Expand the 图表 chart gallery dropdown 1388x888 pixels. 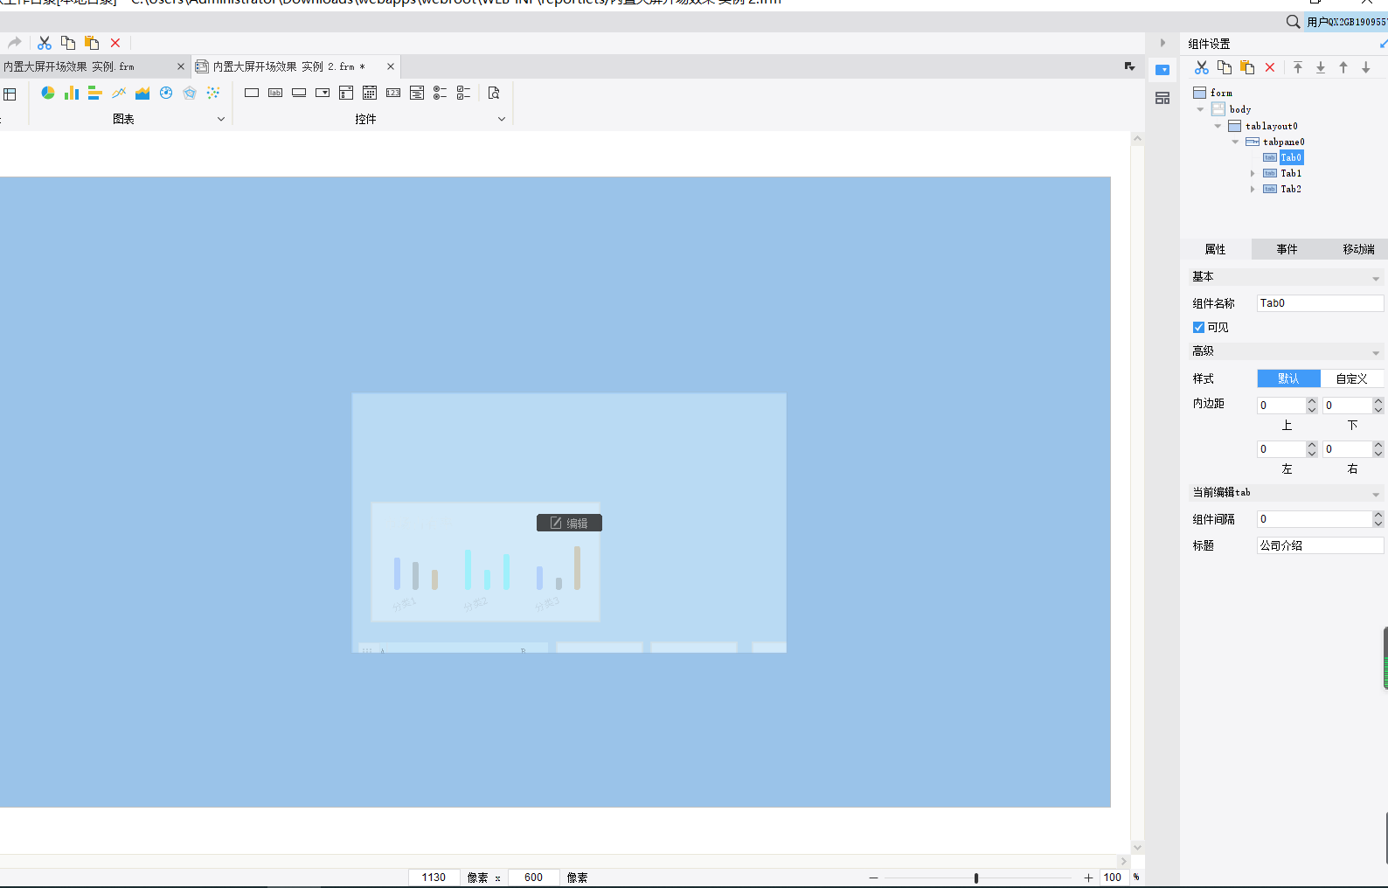[221, 119]
